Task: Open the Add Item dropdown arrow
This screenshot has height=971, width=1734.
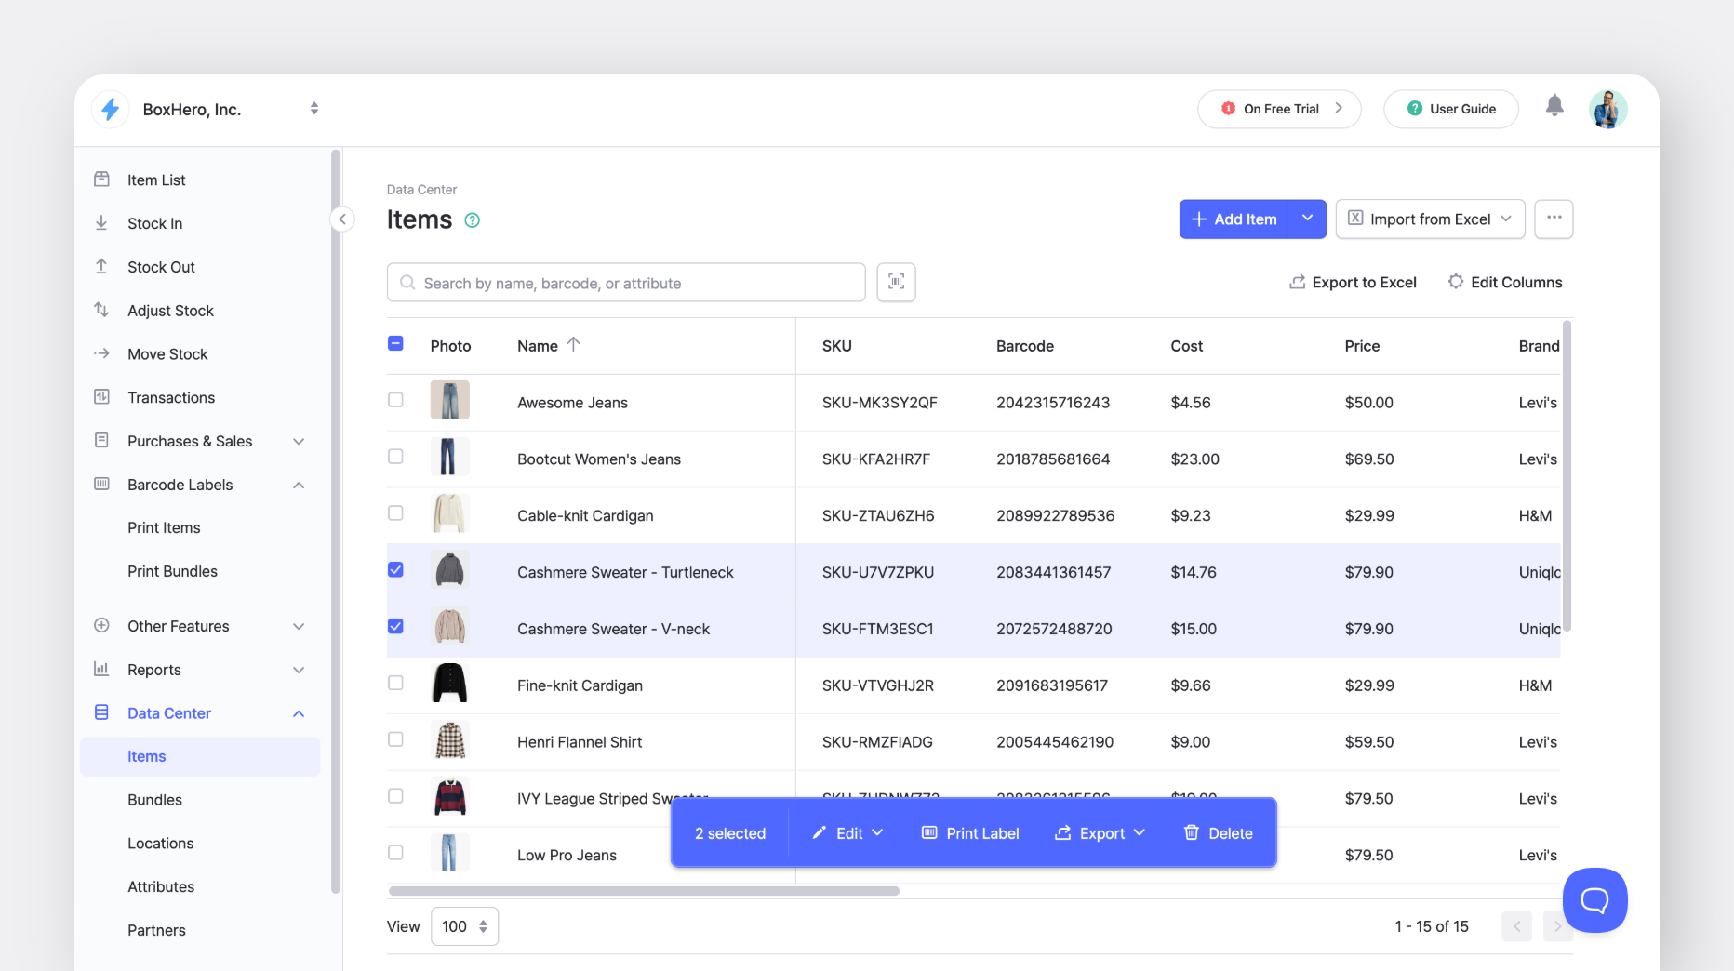Action: (1307, 219)
